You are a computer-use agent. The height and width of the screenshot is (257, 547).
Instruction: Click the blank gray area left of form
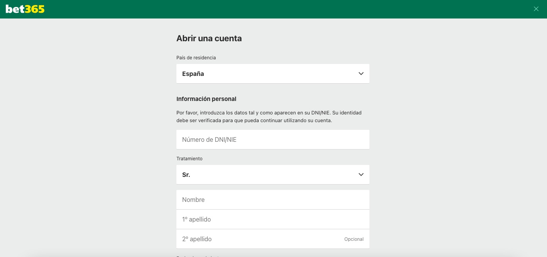pyautogui.click(x=85, y=135)
